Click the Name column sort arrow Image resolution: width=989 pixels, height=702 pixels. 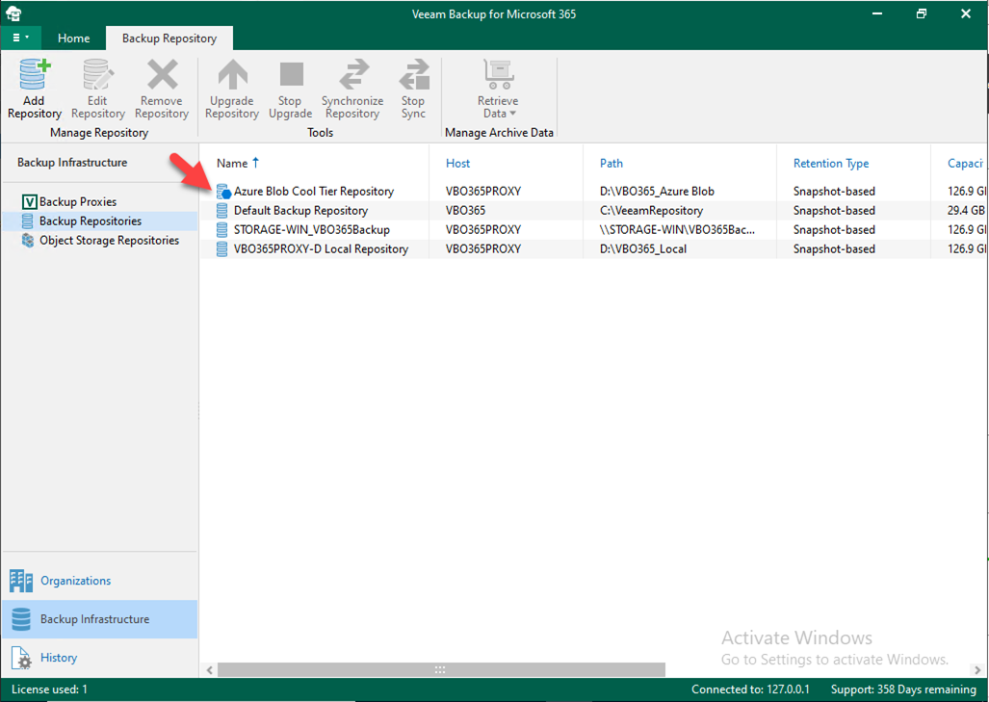[255, 162]
